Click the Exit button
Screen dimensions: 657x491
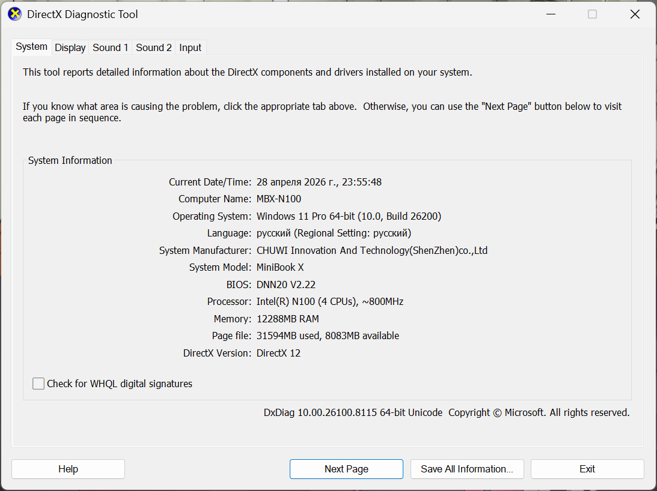[587, 469]
